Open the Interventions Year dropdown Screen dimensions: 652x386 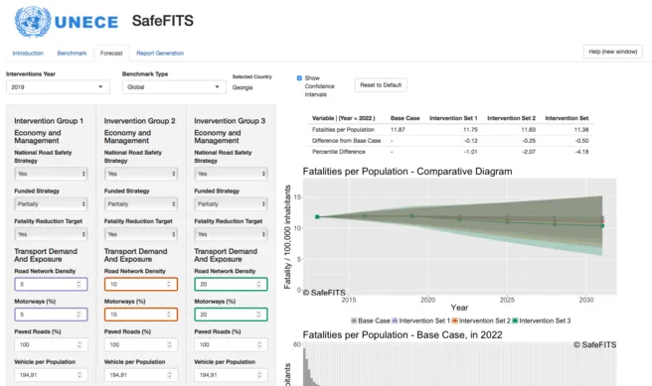coord(58,87)
